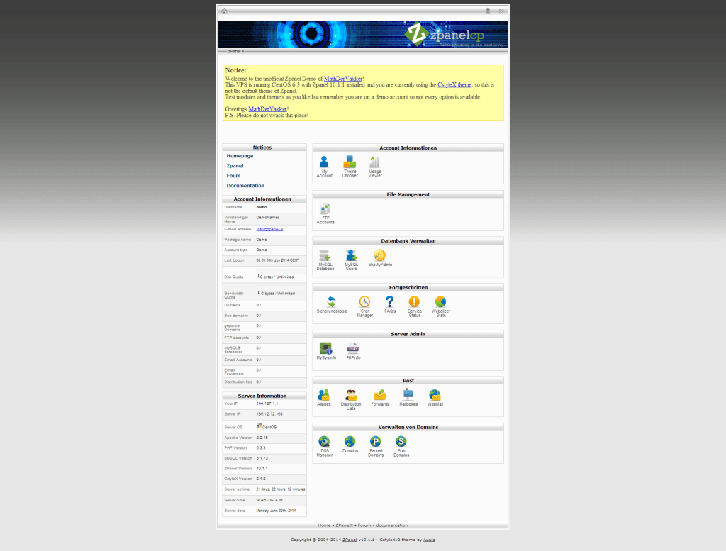This screenshot has height=551, width=726.
Task: Click the server uptime value
Action: tap(281, 489)
